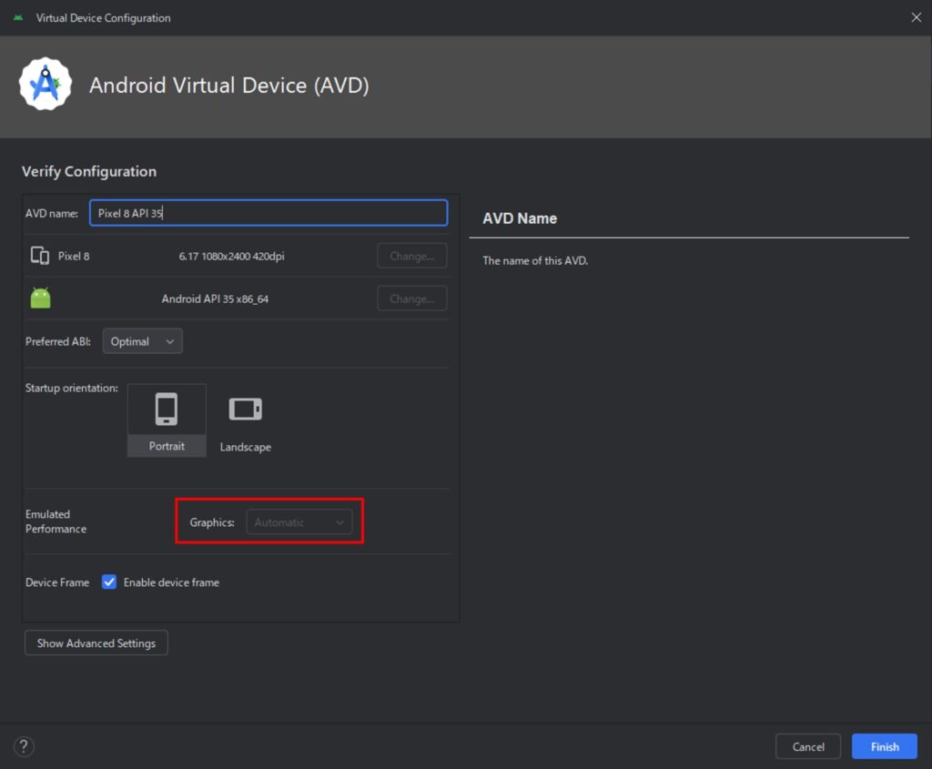This screenshot has height=769, width=932.
Task: Select Portrait startup orientation
Action: click(x=167, y=420)
